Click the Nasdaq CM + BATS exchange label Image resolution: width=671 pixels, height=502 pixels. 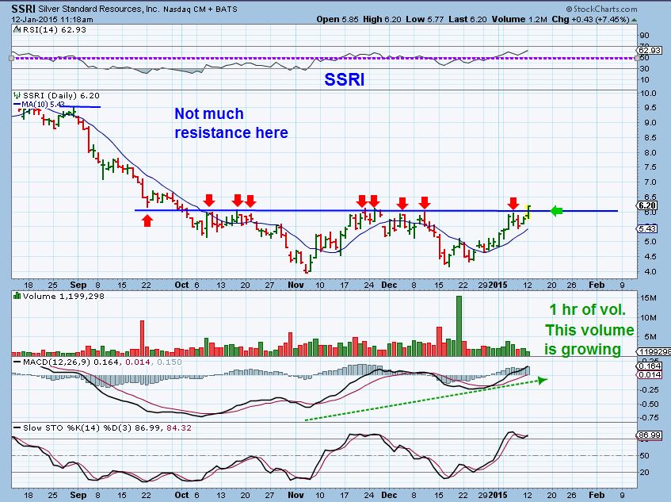coord(200,9)
